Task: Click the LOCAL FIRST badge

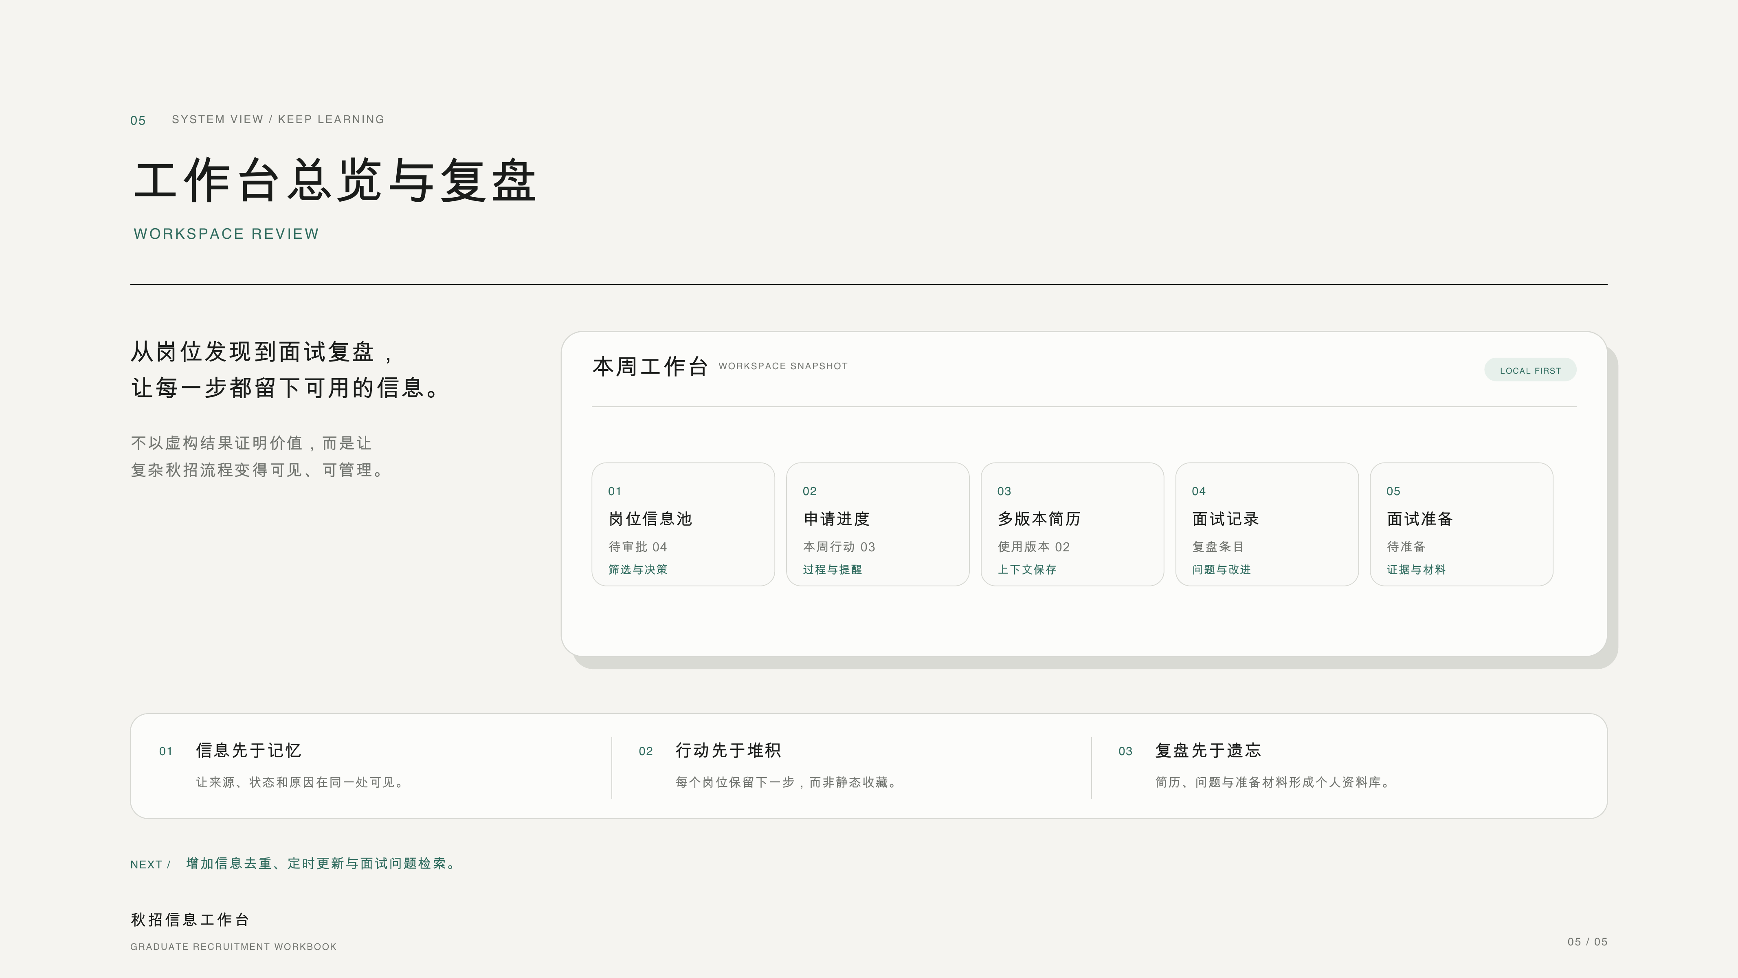Action: tap(1529, 370)
